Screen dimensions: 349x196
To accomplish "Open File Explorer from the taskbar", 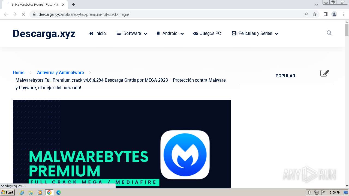I will point(31,192).
